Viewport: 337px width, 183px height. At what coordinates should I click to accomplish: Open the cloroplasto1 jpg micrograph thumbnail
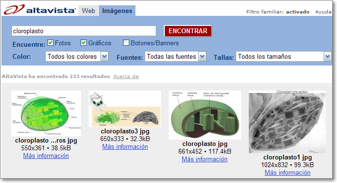tap(287, 122)
